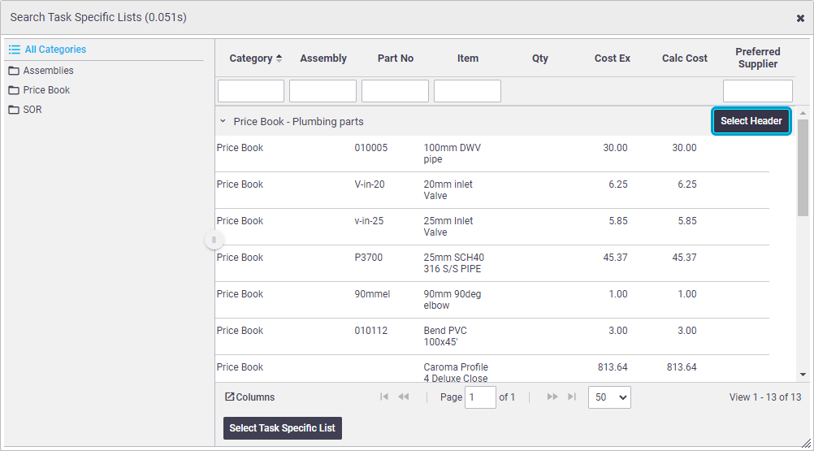Close the Search Task Specific Lists dialog

(800, 18)
